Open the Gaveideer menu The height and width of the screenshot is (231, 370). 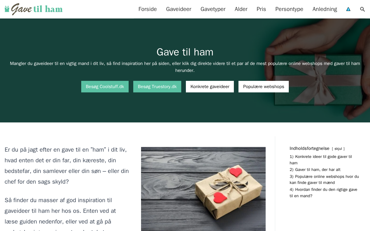[179, 9]
